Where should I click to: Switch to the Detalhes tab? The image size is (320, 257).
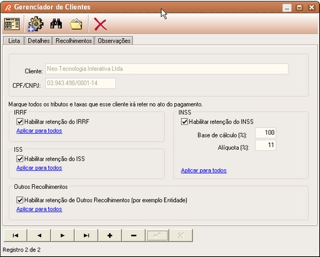coord(38,41)
